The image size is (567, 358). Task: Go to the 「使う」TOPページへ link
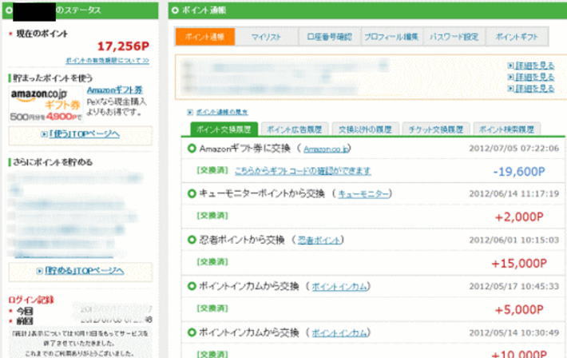(x=84, y=134)
